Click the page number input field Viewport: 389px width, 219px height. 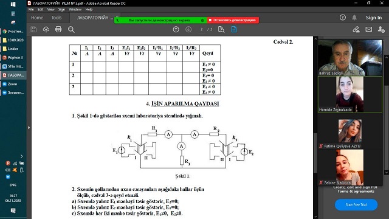click(201, 29)
